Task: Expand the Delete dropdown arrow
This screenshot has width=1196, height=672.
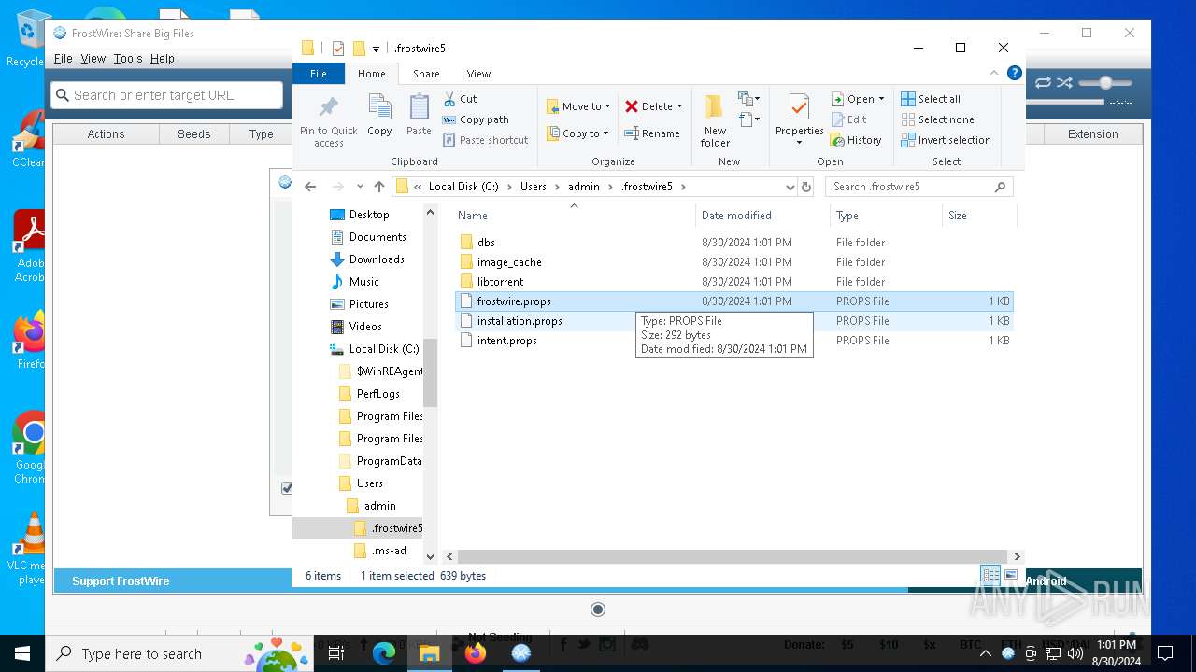Action: (679, 106)
